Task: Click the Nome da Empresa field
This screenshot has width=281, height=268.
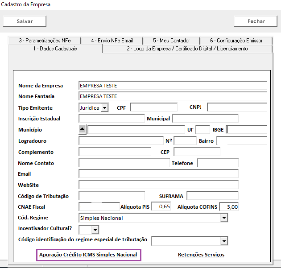Action: pyautogui.click(x=173, y=86)
